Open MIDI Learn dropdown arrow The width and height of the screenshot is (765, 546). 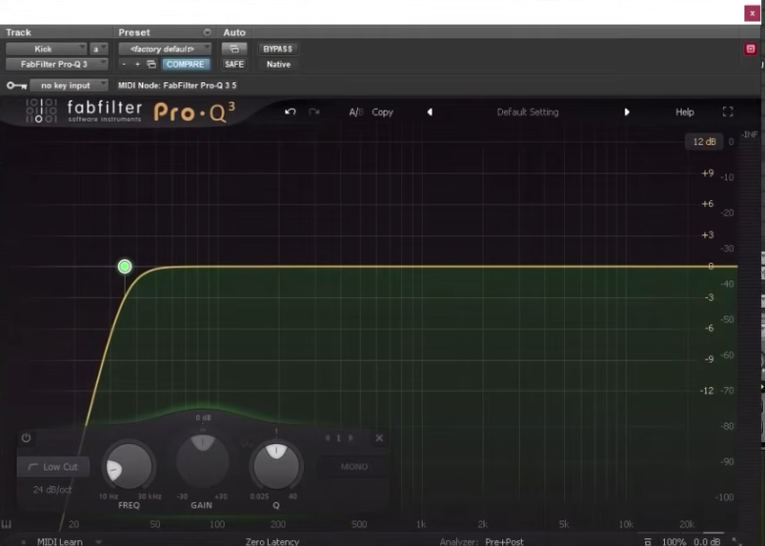pos(98,542)
